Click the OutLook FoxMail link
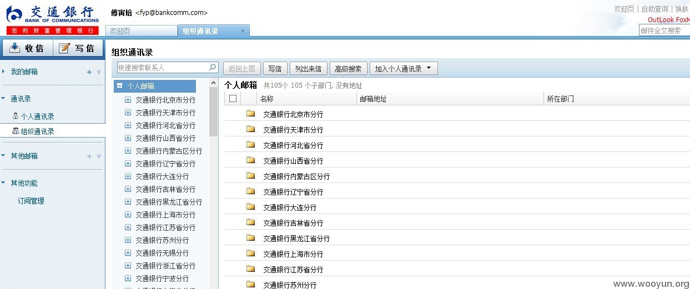 click(668, 20)
